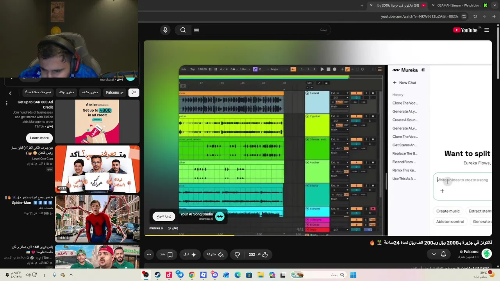The height and width of the screenshot is (281, 500).
Task: Select the similar content filter chip
Action: pos(90,92)
